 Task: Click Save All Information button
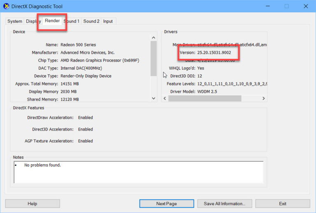225,204
